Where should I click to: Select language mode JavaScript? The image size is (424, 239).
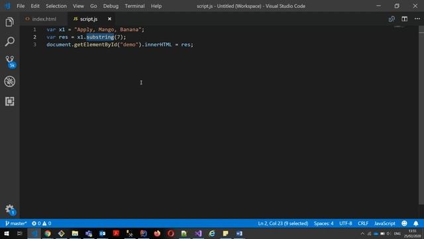(384, 224)
